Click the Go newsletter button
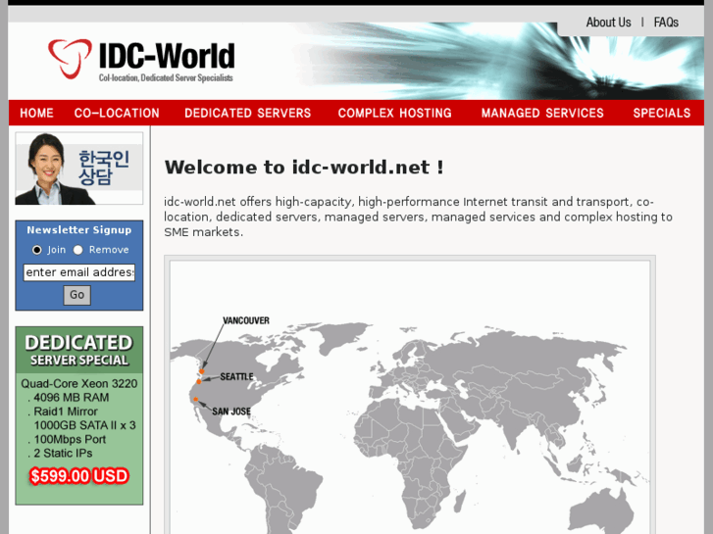Screen dimensions: 713x534 (76, 295)
